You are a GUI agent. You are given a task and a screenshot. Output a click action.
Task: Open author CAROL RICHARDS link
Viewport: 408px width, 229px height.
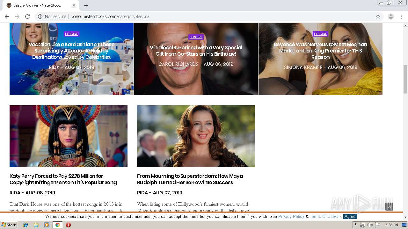(x=178, y=64)
